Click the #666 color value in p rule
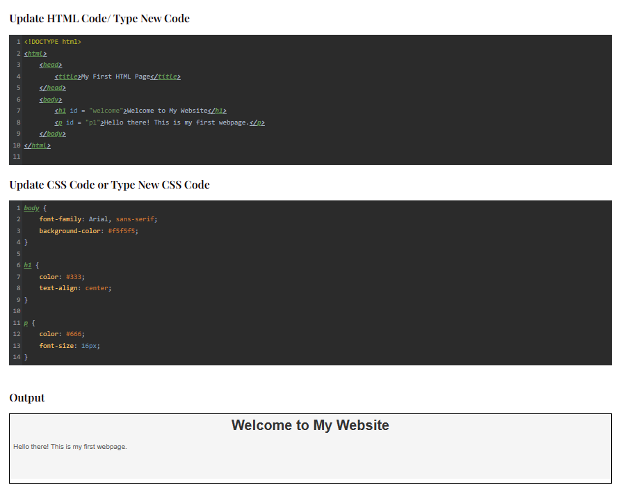Viewport: 623px width, 492px height. pyautogui.click(x=74, y=334)
